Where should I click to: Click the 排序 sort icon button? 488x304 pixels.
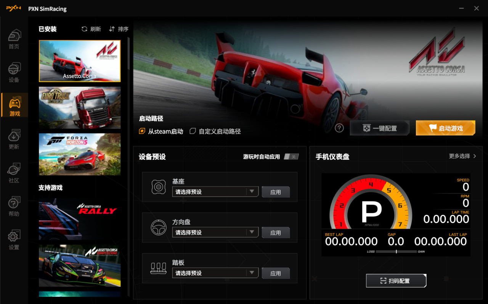[x=119, y=29]
